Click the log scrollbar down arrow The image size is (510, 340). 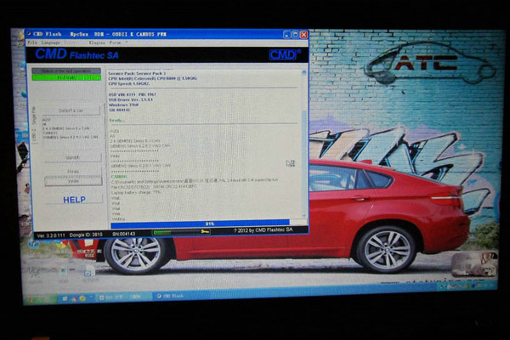point(304,215)
